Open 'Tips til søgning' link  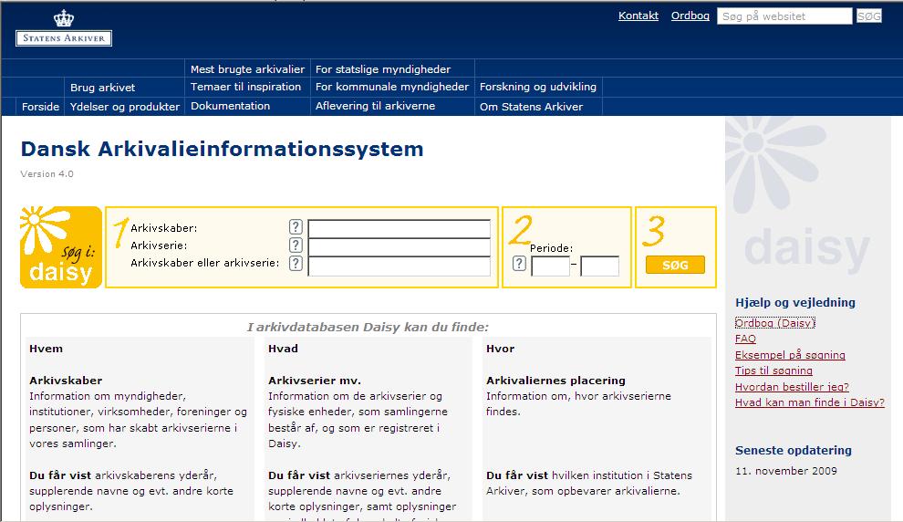pyautogui.click(x=774, y=371)
